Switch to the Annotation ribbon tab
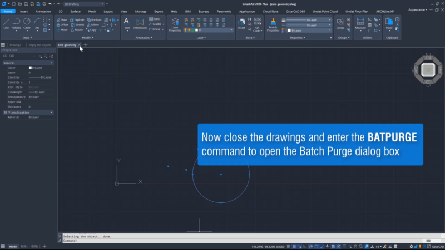Viewport: 445px width, 250px height. pos(43,11)
